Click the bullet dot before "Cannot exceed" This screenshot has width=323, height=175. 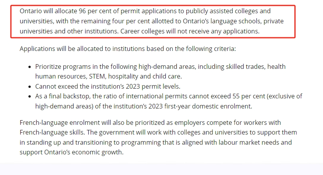[30, 87]
